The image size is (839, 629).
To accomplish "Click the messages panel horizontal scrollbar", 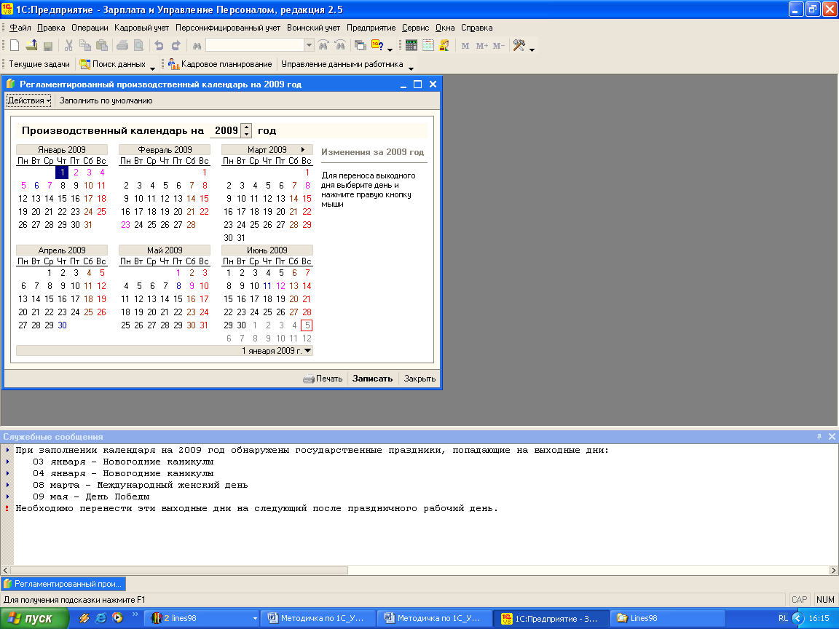I will pyautogui.click(x=179, y=570).
